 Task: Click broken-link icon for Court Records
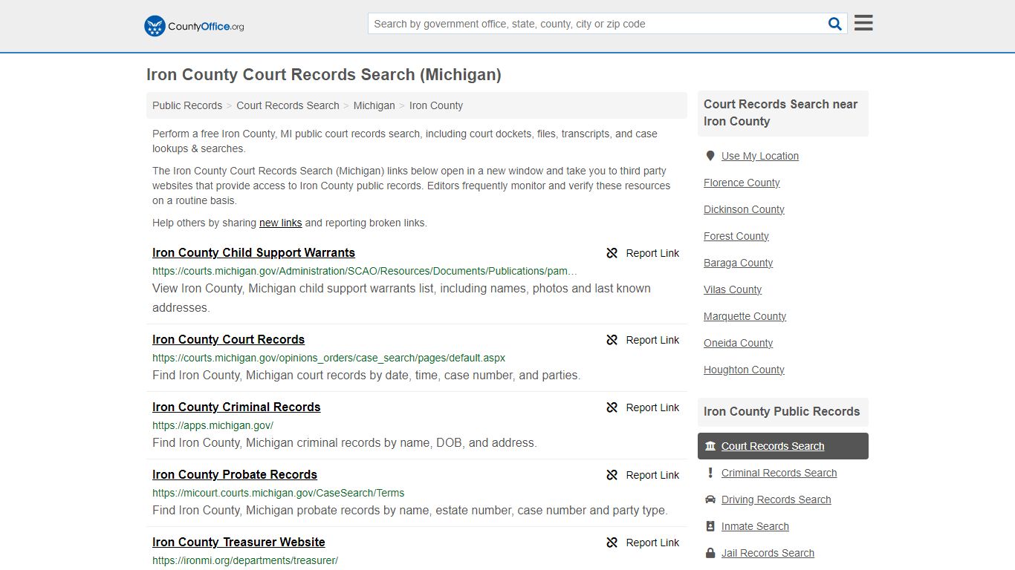tap(612, 340)
